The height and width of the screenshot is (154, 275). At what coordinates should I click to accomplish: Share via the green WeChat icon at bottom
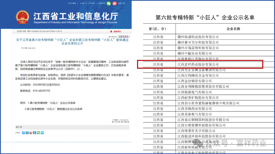pyautogui.click(x=38, y=133)
